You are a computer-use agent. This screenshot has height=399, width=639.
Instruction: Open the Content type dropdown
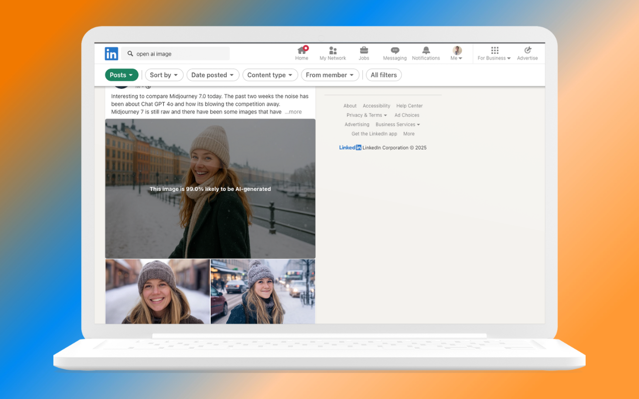[270, 75]
